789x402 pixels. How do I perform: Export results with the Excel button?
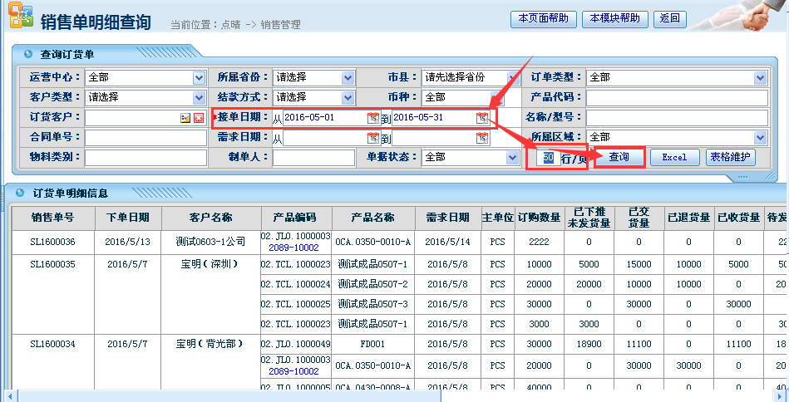point(674,157)
